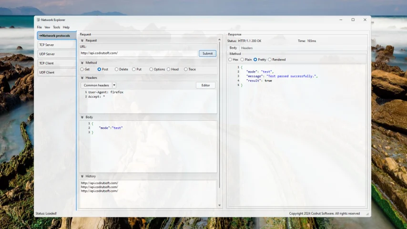Collapse the History section chevron
The height and width of the screenshot is (229, 407).
82,176
